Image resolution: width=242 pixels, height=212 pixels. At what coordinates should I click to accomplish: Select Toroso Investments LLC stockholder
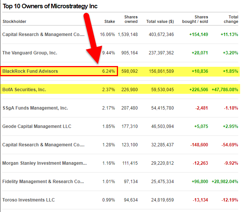[x=29, y=200]
